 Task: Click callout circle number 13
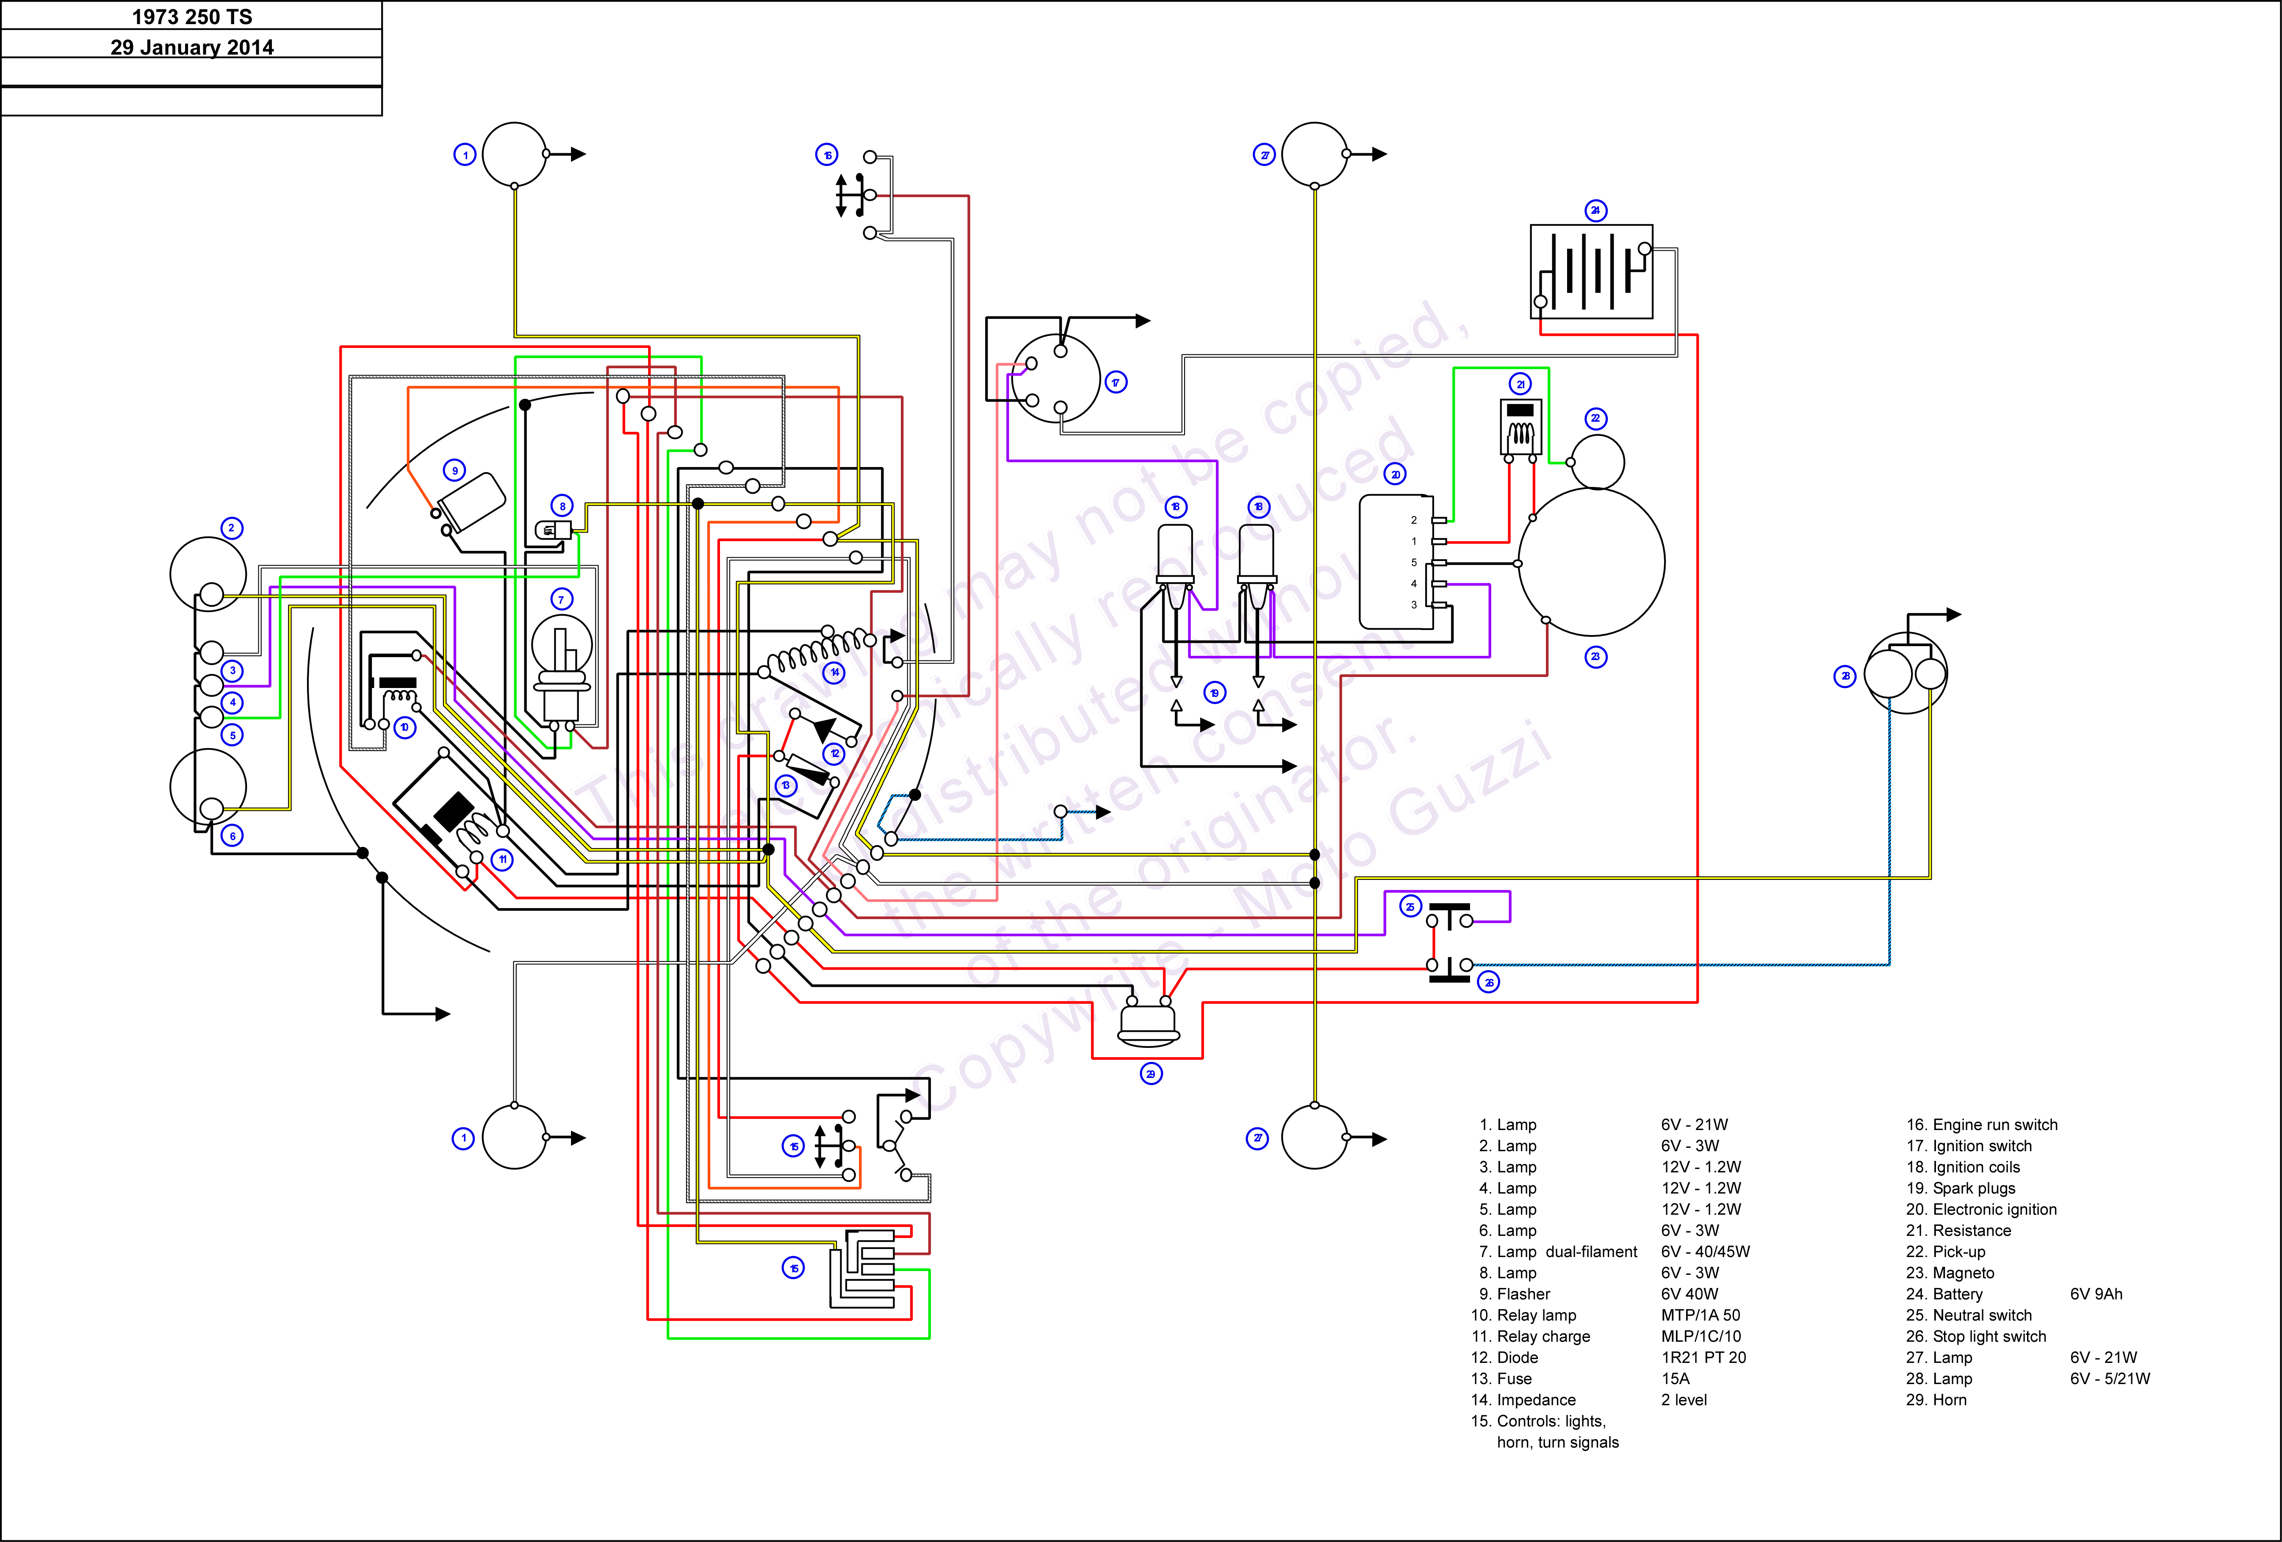786,785
